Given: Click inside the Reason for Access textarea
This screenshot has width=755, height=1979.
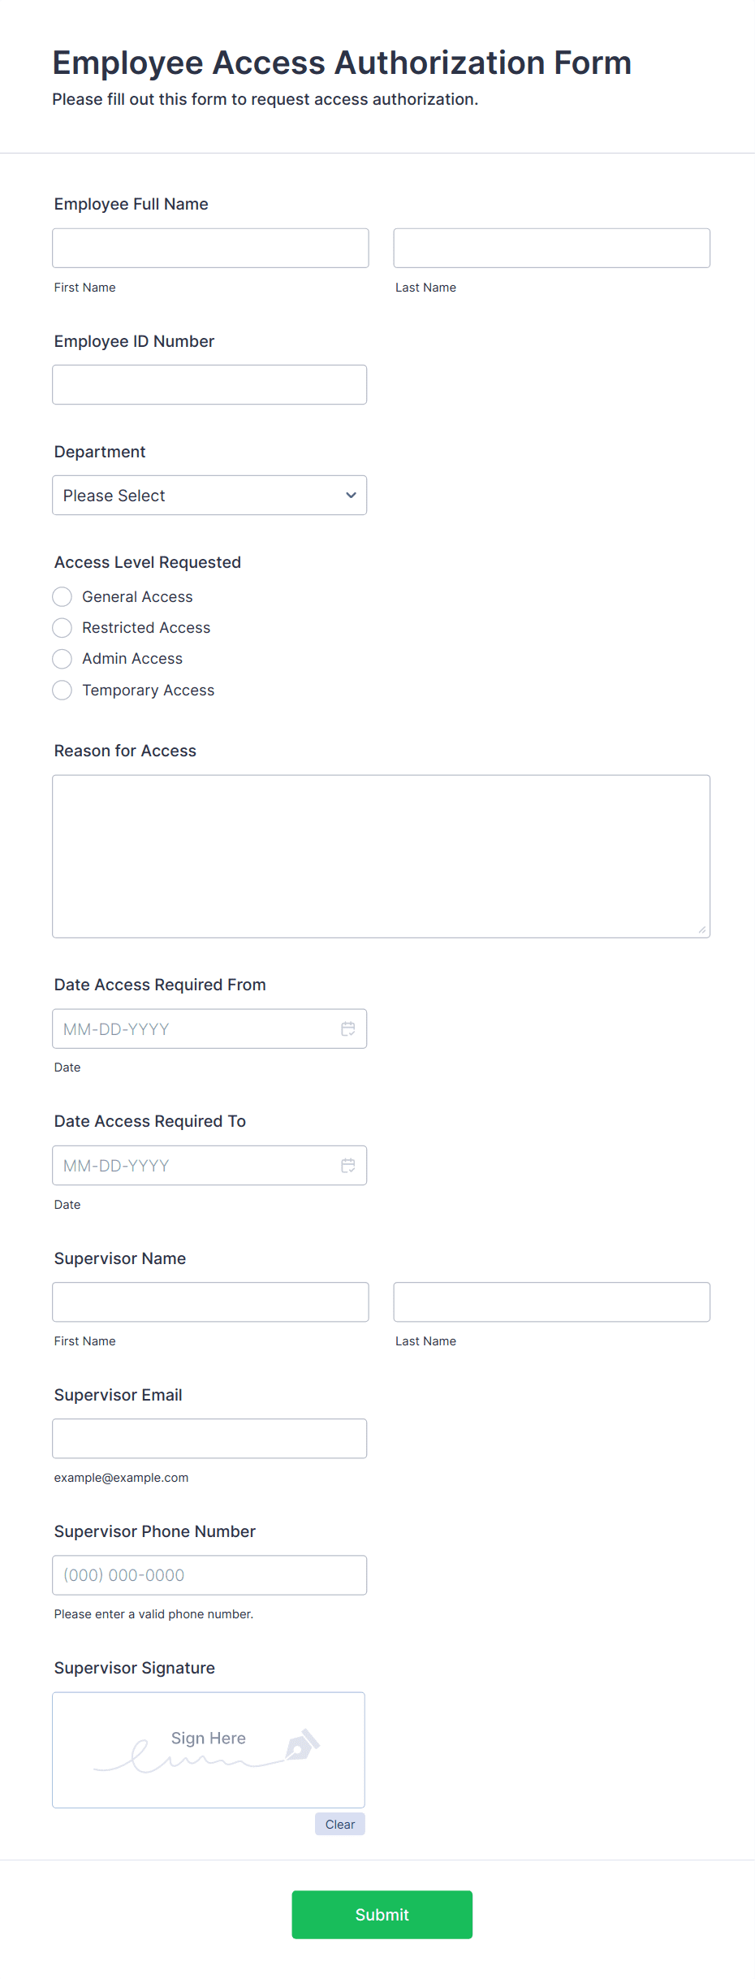Looking at the screenshot, I should [x=380, y=853].
